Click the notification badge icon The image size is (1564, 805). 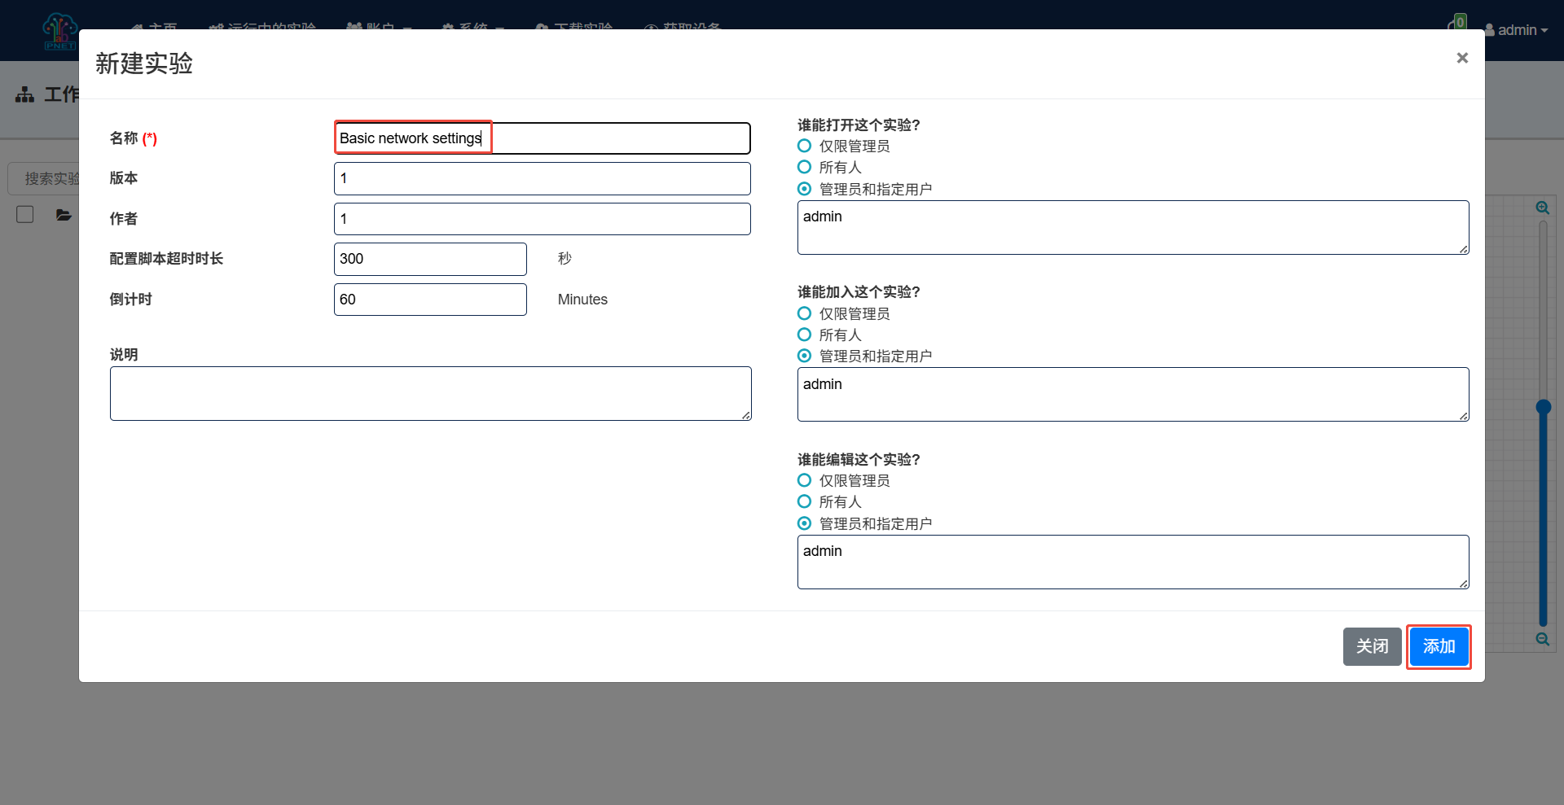click(1458, 23)
